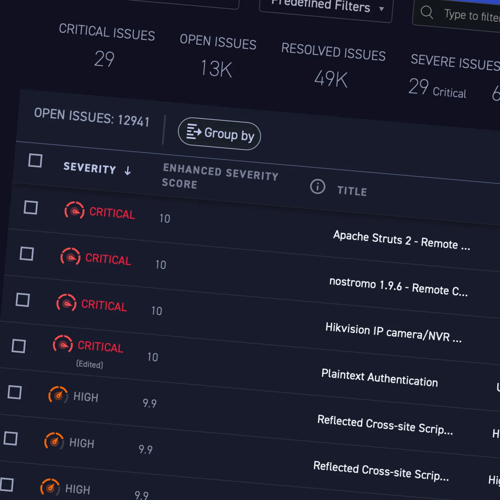Click the OPEN ISSUES: 12941 label
The width and height of the screenshot is (500, 500).
(x=92, y=117)
